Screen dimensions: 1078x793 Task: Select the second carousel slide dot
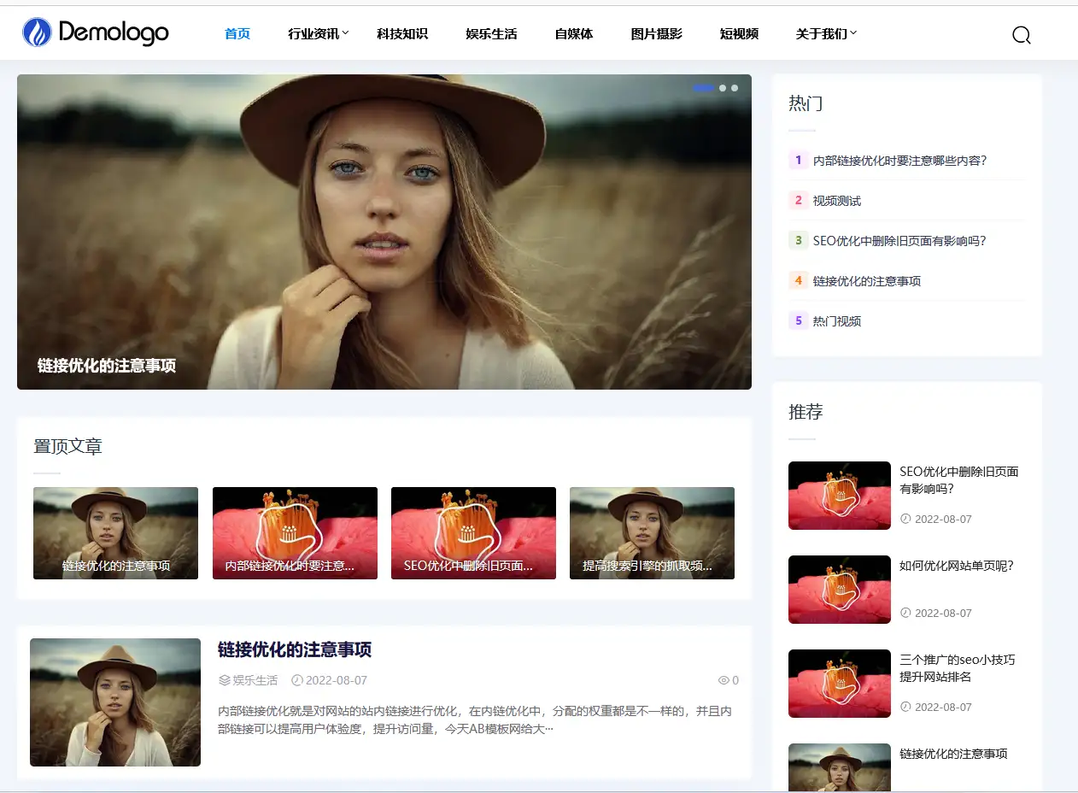click(x=723, y=88)
